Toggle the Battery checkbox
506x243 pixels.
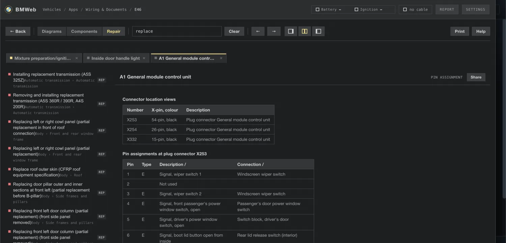click(x=317, y=10)
